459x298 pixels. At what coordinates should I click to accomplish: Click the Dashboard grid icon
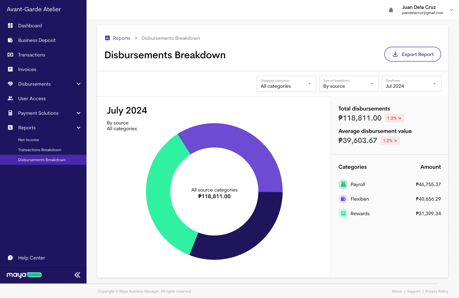point(10,26)
